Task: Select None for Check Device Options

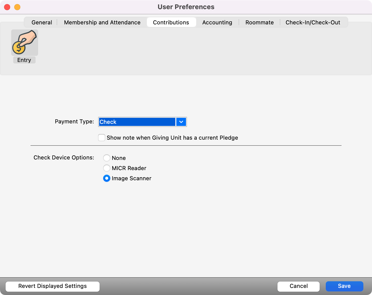Action: click(x=107, y=158)
